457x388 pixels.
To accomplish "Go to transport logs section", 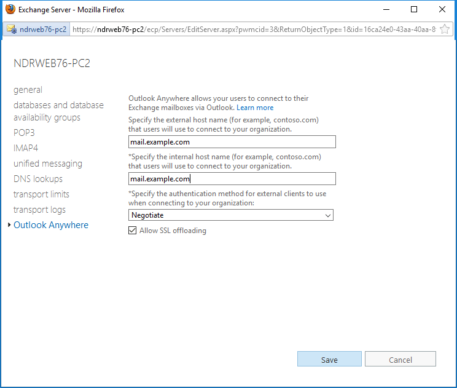I will click(x=39, y=210).
